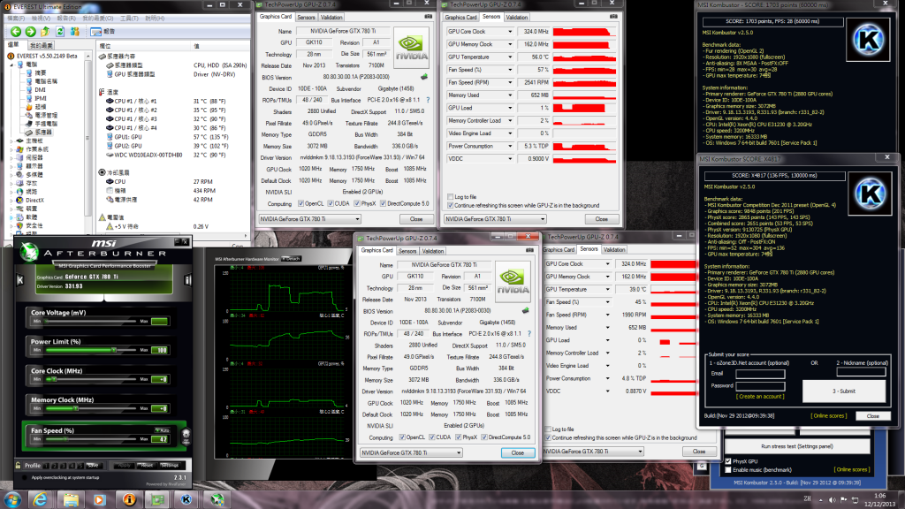Open Internet Explorer from the taskbar
This screenshot has width=905, height=509.
(39, 498)
